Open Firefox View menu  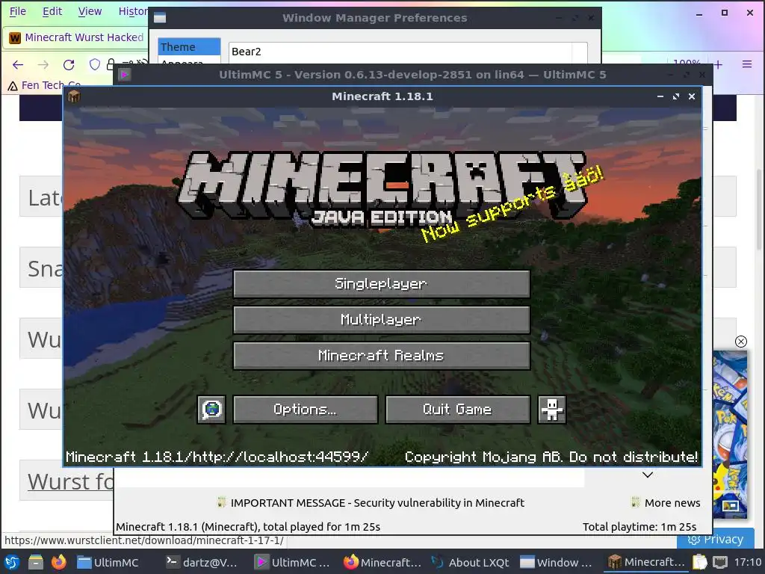coord(90,11)
